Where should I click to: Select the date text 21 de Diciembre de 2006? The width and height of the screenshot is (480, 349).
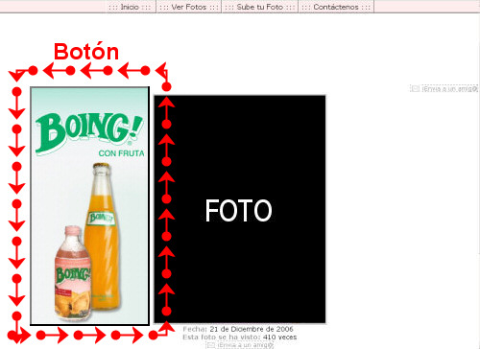click(252, 329)
